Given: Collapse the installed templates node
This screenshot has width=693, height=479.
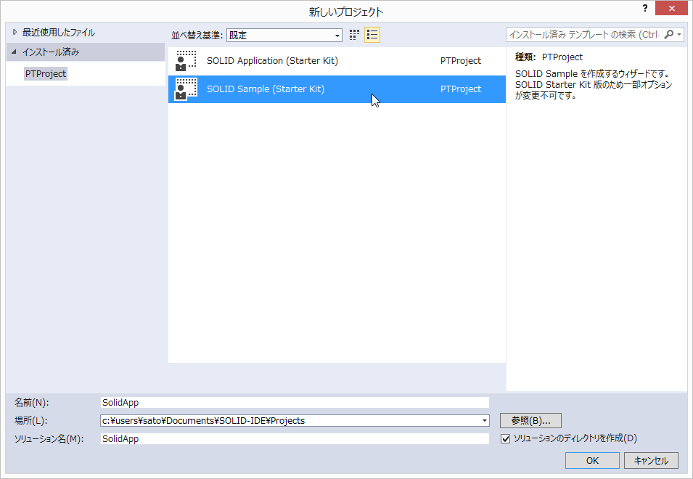Looking at the screenshot, I should pyautogui.click(x=15, y=52).
